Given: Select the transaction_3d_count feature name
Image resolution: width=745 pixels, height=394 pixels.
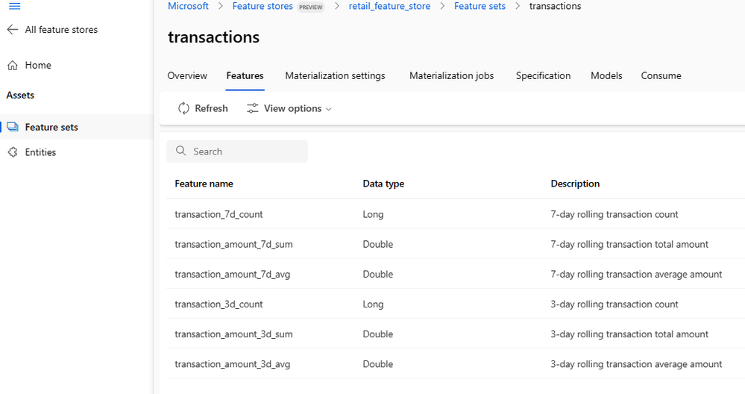Looking at the screenshot, I should point(219,304).
